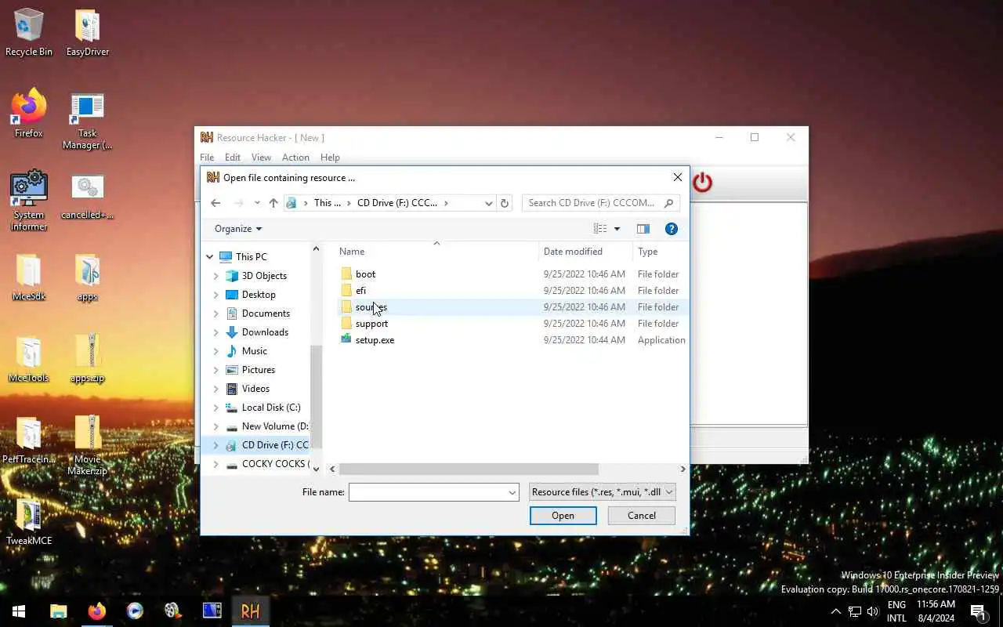This screenshot has height=627, width=1003.
Task: Click the File name input field
Action: tap(428, 493)
